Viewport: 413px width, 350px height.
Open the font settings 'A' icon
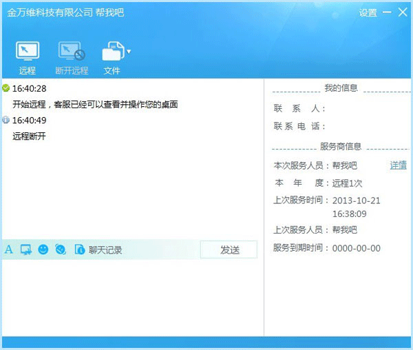9,249
